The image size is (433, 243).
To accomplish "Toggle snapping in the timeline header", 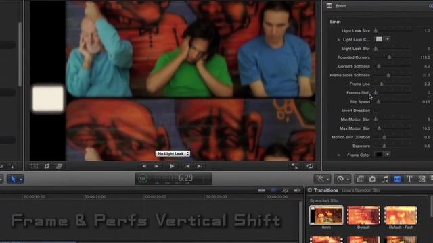I will click(x=297, y=190).
